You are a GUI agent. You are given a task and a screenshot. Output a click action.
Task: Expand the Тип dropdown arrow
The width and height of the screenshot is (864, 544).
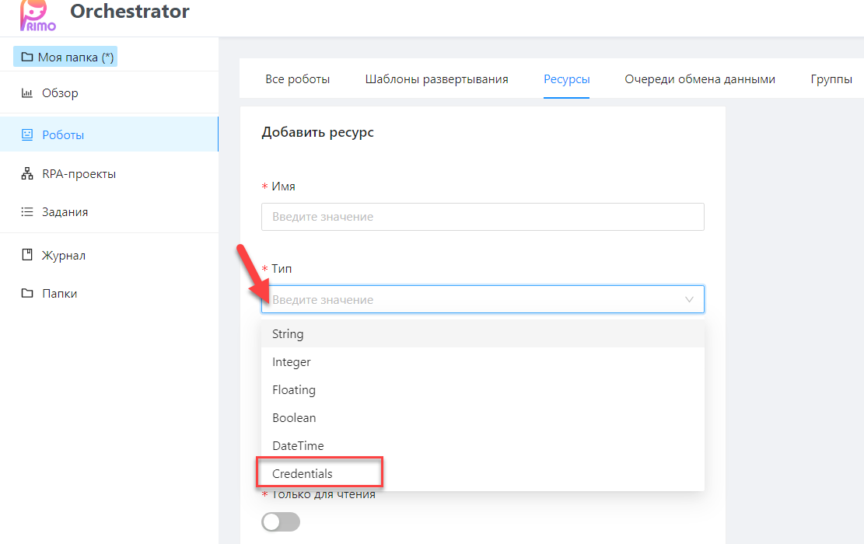pos(689,299)
